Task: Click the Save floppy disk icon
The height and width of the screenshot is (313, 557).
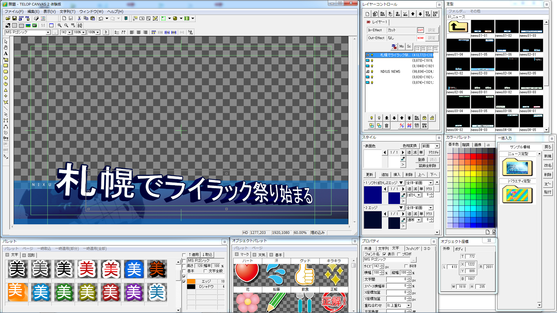Action: (14, 18)
